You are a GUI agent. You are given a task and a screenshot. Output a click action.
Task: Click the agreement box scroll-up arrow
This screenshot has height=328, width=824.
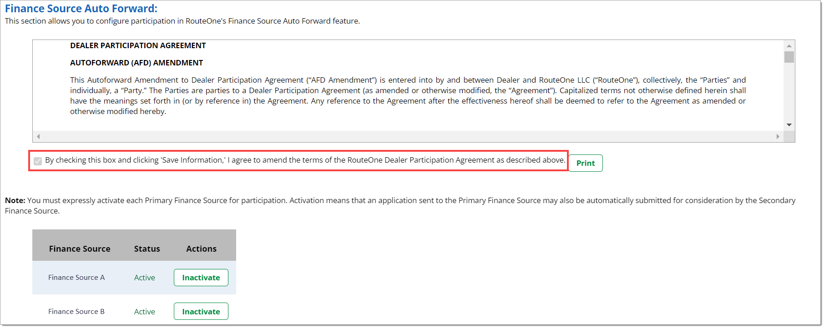point(789,46)
